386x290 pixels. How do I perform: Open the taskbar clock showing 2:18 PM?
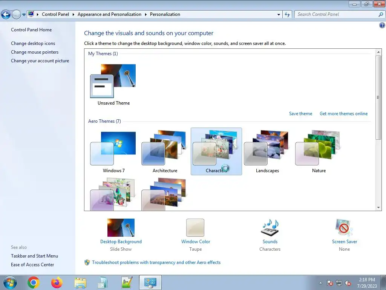pos(367,283)
